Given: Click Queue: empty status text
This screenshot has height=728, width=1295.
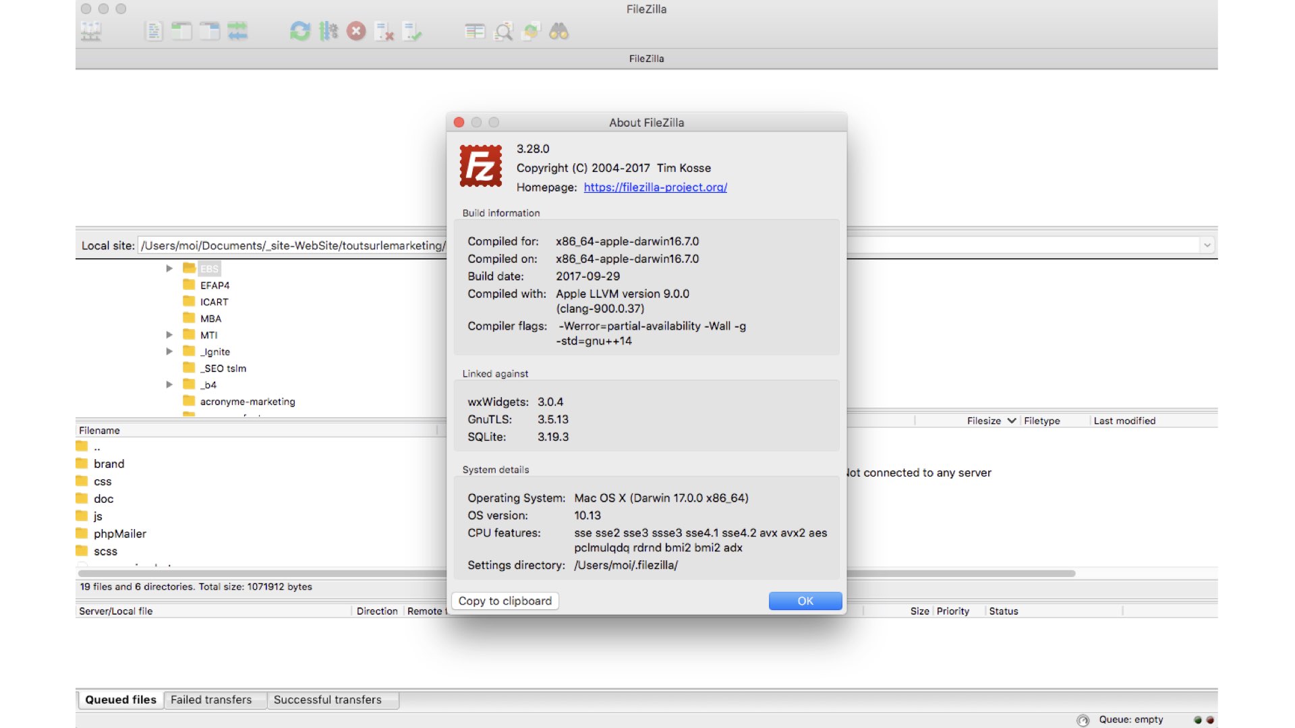Looking at the screenshot, I should pyautogui.click(x=1131, y=720).
